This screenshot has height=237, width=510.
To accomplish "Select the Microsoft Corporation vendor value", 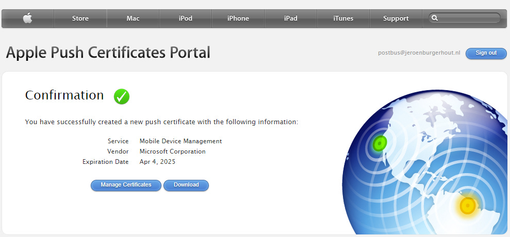I will point(172,151).
